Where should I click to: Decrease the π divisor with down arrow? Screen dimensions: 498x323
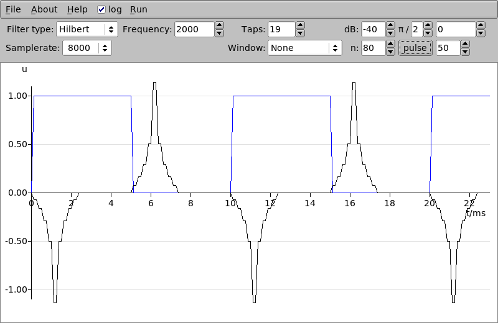click(428, 33)
